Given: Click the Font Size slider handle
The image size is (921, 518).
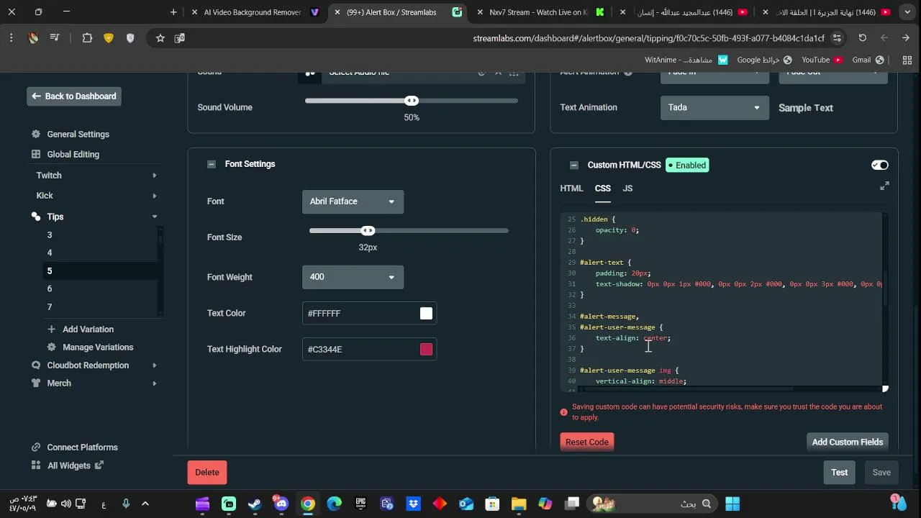Looking at the screenshot, I should (368, 231).
